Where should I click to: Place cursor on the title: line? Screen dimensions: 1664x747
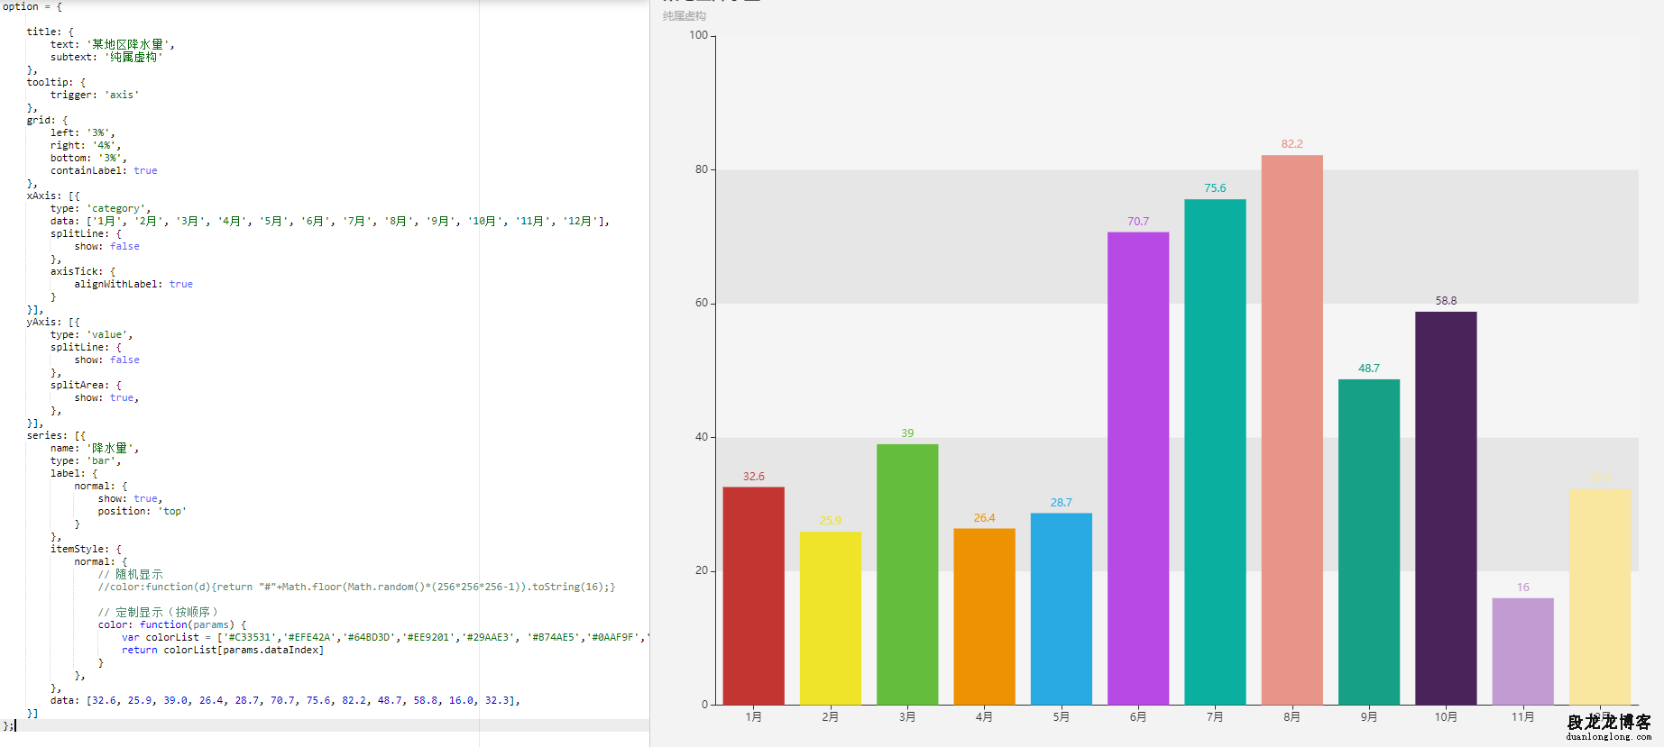(51, 32)
